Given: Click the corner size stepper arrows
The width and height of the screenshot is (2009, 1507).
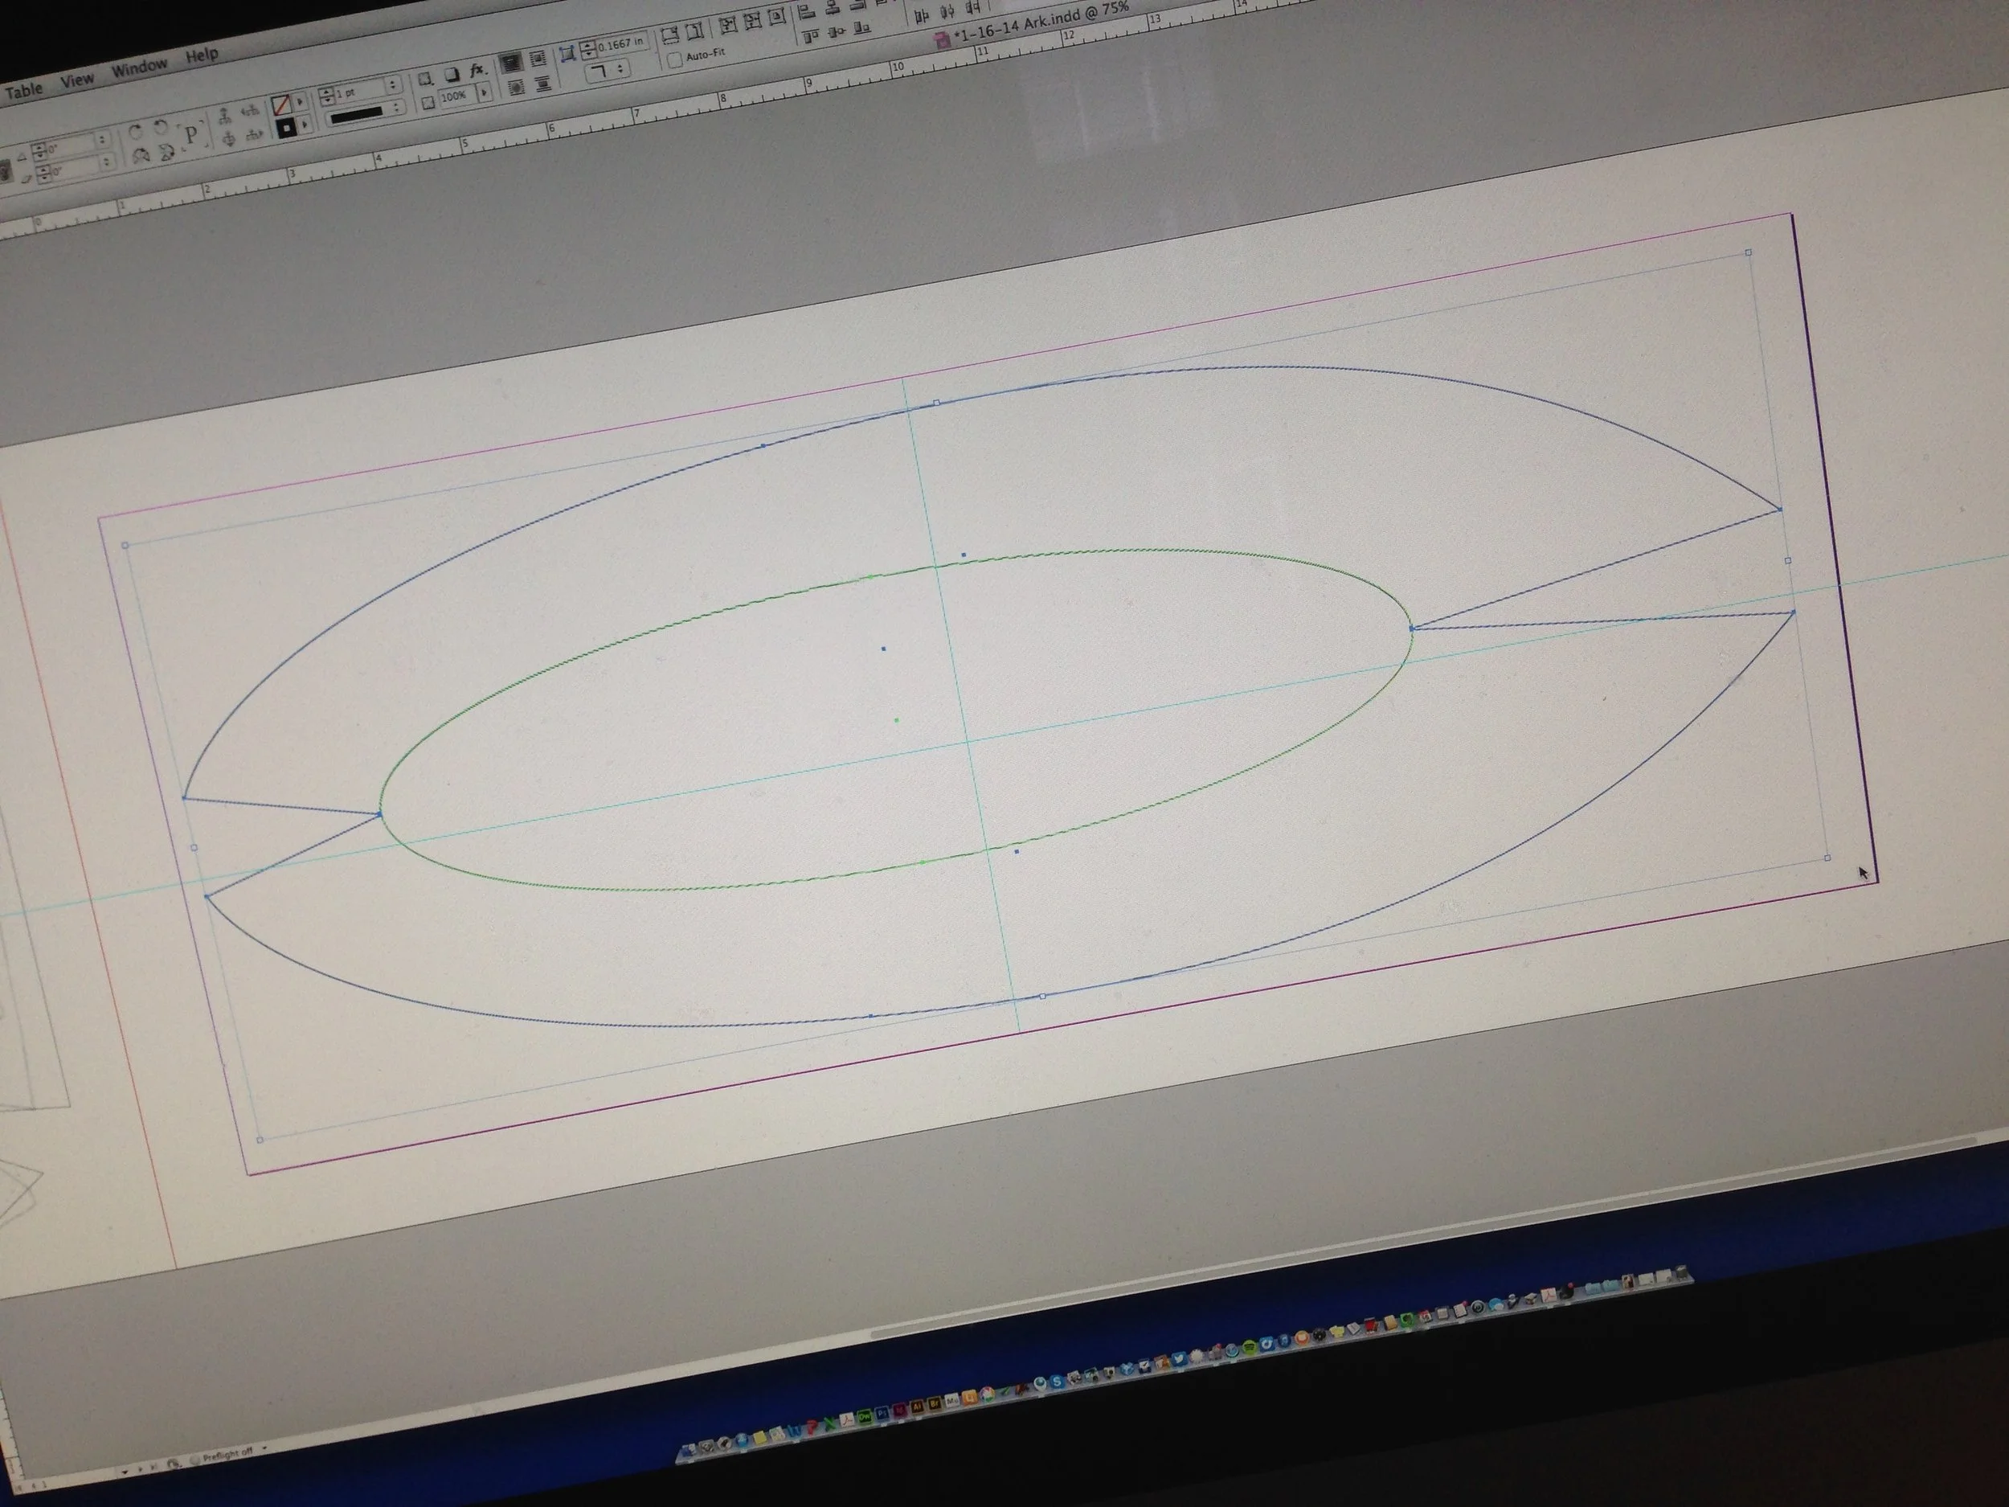Looking at the screenshot, I should point(588,50).
